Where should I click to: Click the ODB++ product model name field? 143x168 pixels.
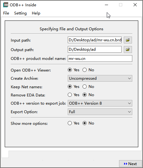100,59
